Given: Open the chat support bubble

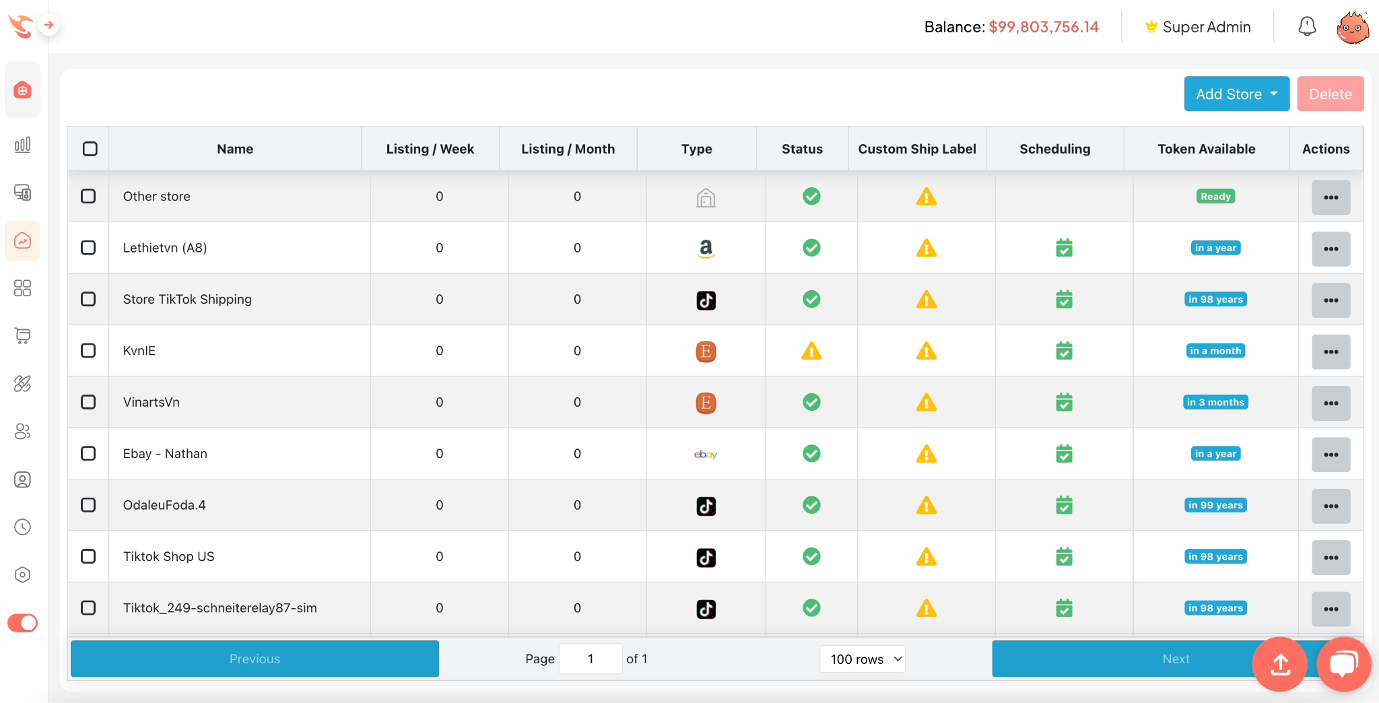Looking at the screenshot, I should [x=1343, y=664].
